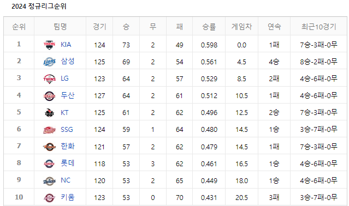This screenshot has width=349, height=206.
Task: Click the 순위 column header
Action: pyautogui.click(x=19, y=27)
